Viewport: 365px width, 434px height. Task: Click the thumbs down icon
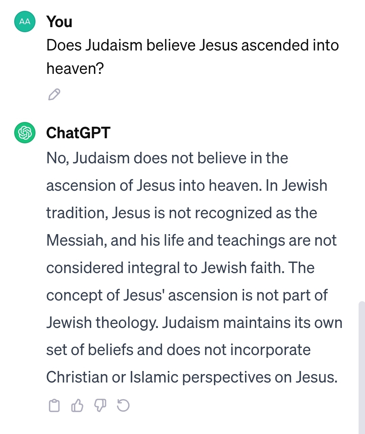tap(100, 405)
